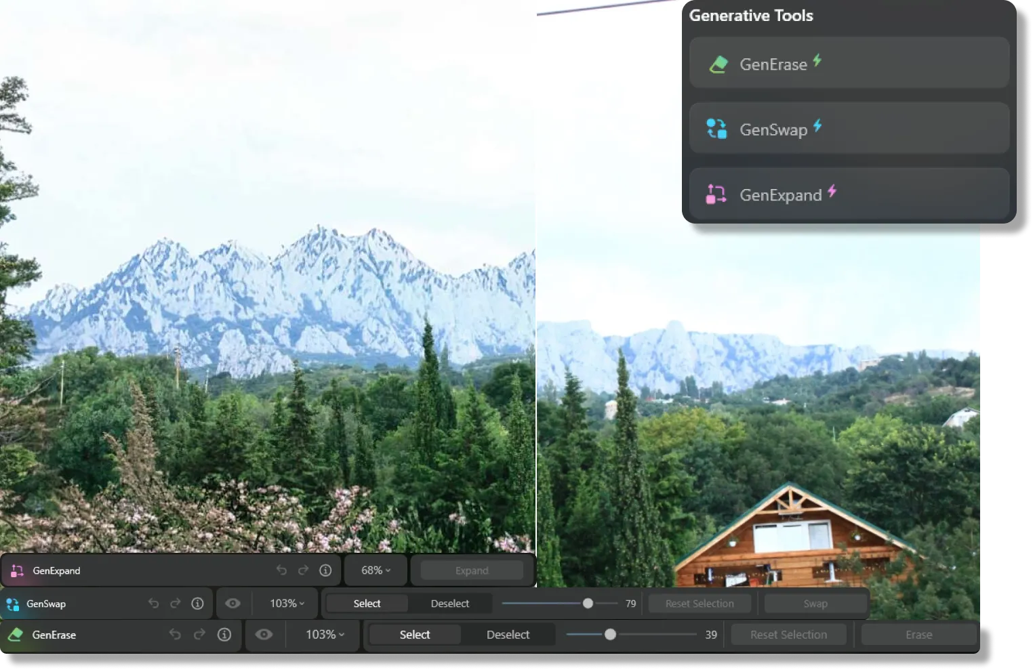Redo in the GenExpand toolbar
The width and height of the screenshot is (1033, 670).
tap(303, 570)
